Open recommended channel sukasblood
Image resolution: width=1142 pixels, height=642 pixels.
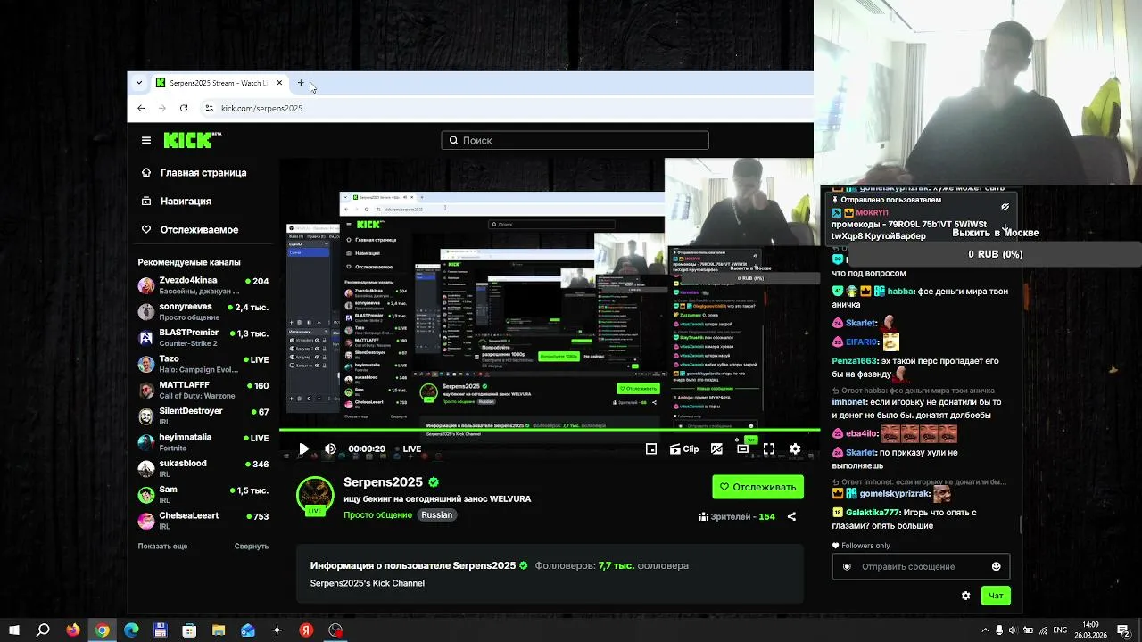click(203, 468)
